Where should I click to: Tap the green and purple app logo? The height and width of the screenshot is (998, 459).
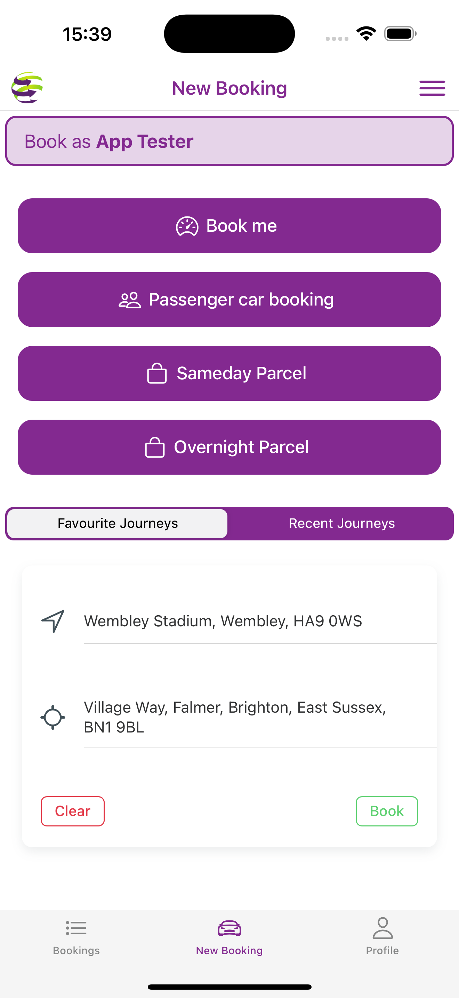tap(27, 88)
